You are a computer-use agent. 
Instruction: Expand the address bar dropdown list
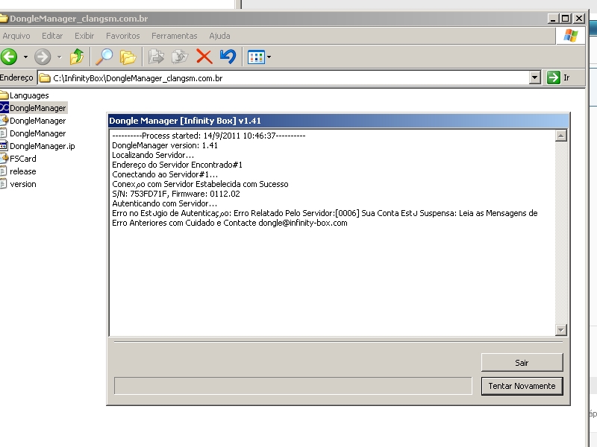point(534,77)
